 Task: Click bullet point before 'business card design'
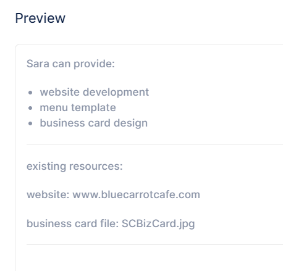tap(30, 123)
